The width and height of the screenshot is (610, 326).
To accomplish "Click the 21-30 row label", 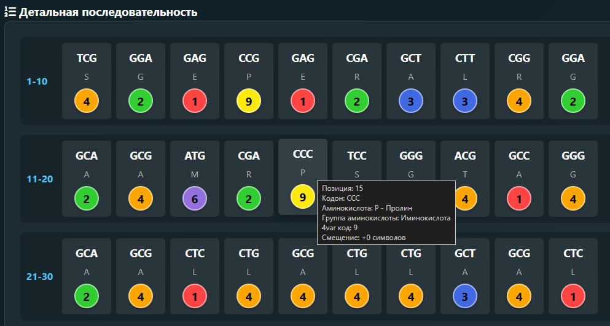I will click(x=39, y=277).
